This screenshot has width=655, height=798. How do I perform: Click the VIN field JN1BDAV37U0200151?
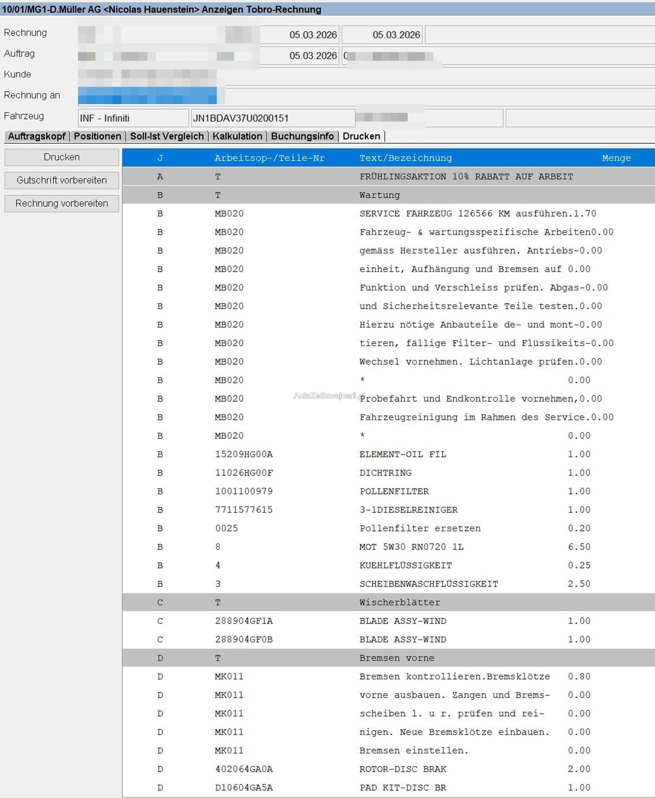[x=273, y=118]
